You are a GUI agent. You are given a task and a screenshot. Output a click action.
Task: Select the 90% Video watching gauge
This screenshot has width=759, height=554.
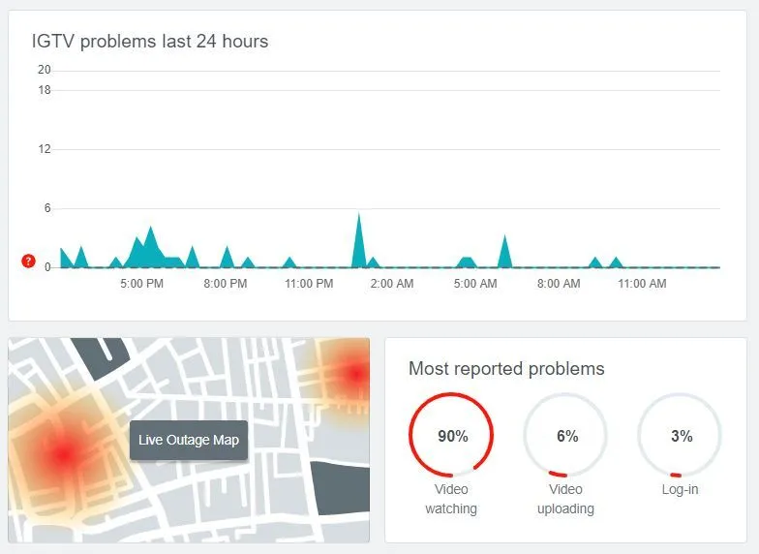(x=451, y=434)
